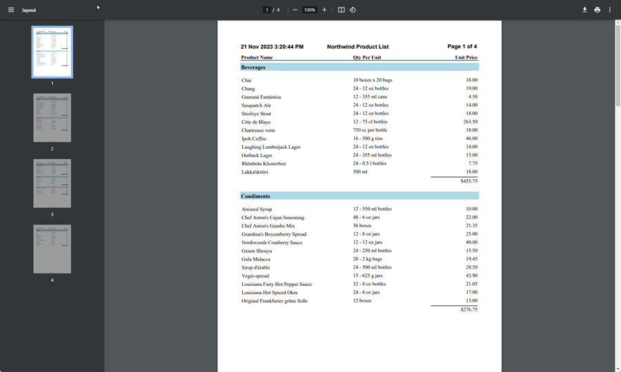Image resolution: width=621 pixels, height=372 pixels.
Task: Click 'Ipoh Coffee' product name
Action: point(254,138)
